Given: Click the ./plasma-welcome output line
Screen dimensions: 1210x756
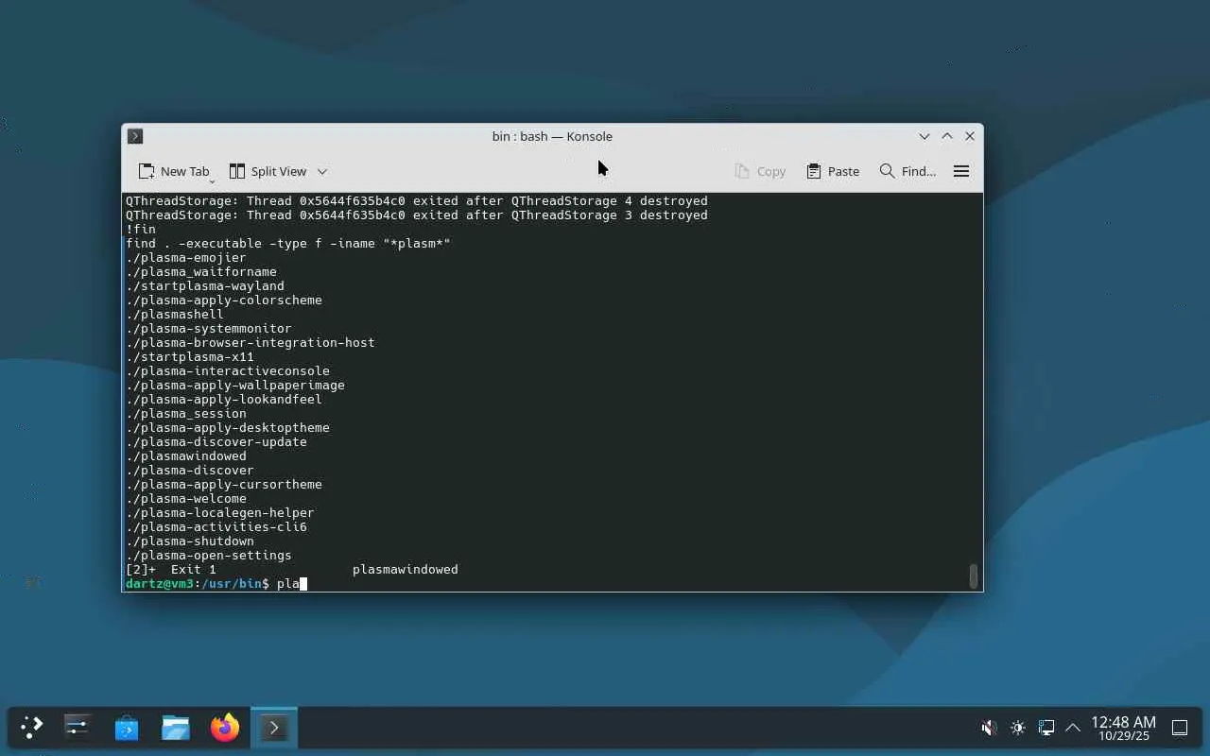Looking at the screenshot, I should [186, 499].
